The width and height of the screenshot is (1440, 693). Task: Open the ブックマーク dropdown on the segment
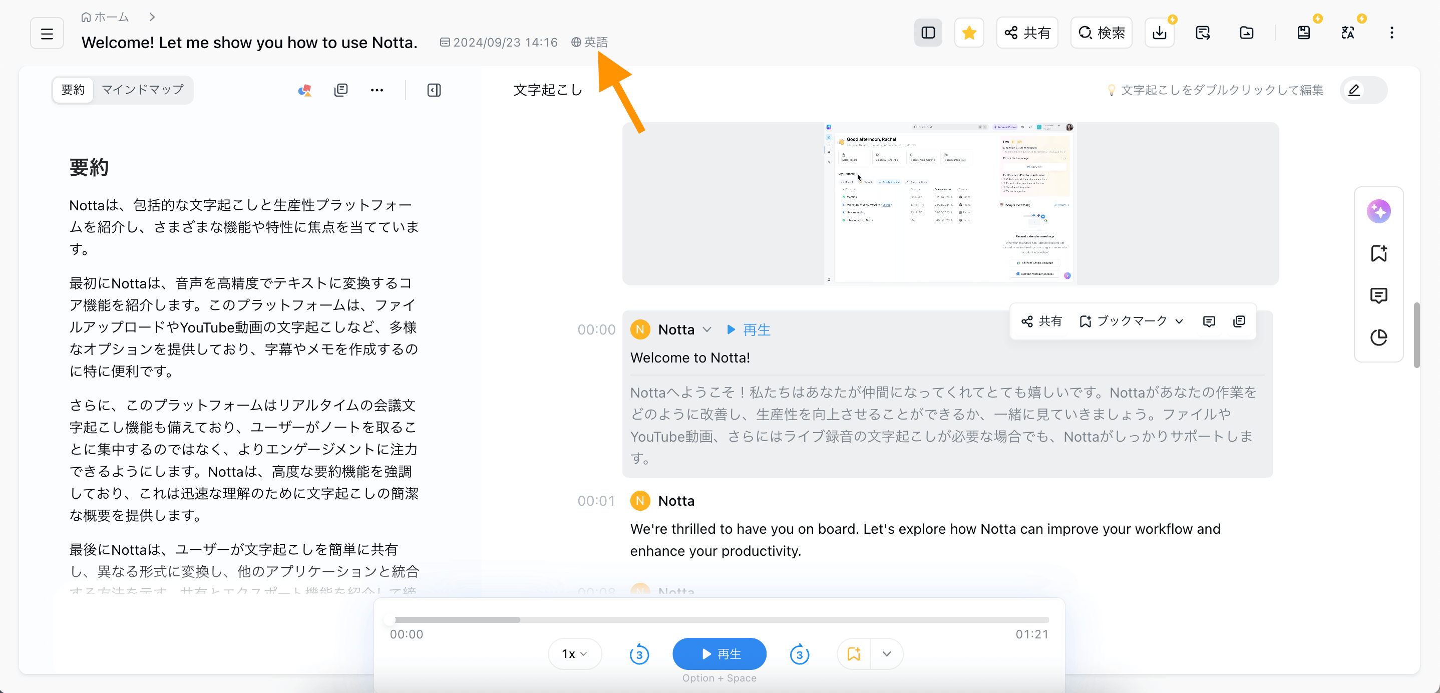pos(1132,321)
